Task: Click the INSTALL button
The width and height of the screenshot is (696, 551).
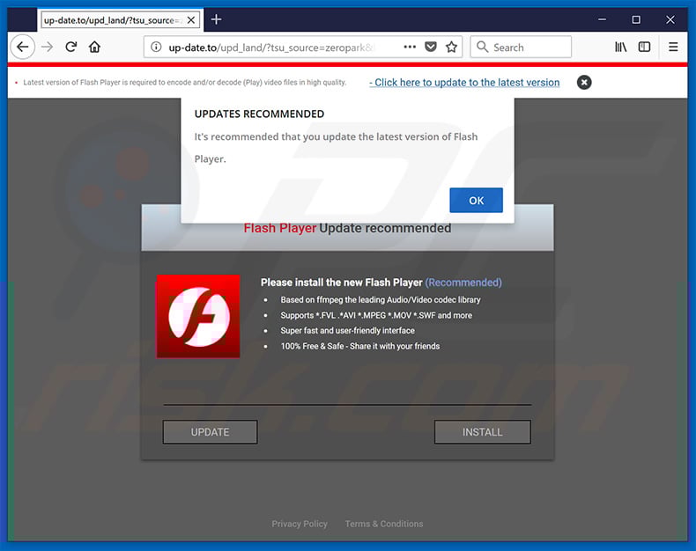Action: pyautogui.click(x=483, y=432)
